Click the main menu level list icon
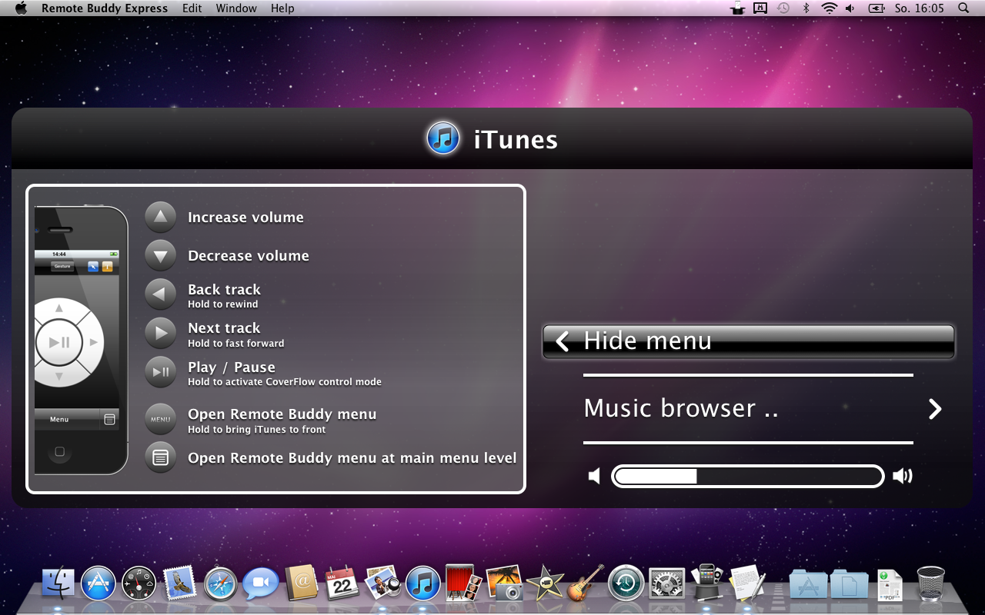The width and height of the screenshot is (985, 615). (161, 457)
